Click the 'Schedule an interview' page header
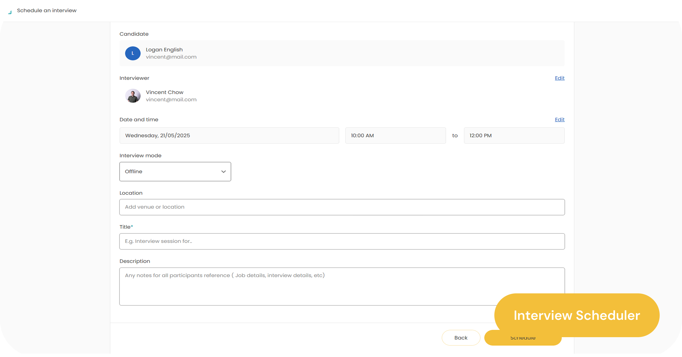This screenshot has height=357, width=682. click(x=47, y=10)
